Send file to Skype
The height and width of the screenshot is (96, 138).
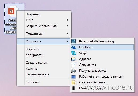102,53
